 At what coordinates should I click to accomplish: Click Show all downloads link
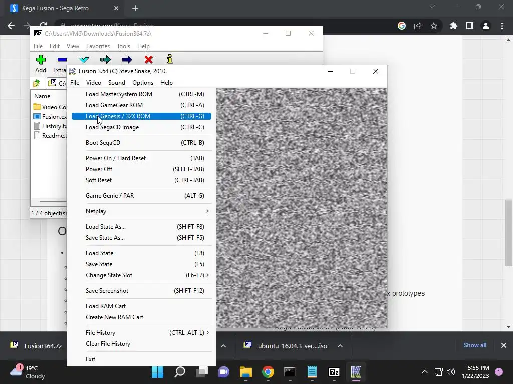pos(475,345)
